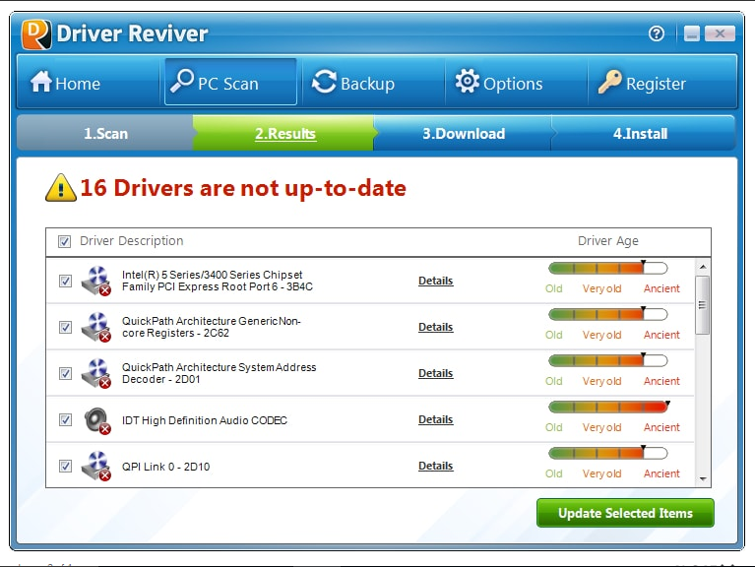Open the help question mark icon
755x567 pixels.
[x=657, y=33]
